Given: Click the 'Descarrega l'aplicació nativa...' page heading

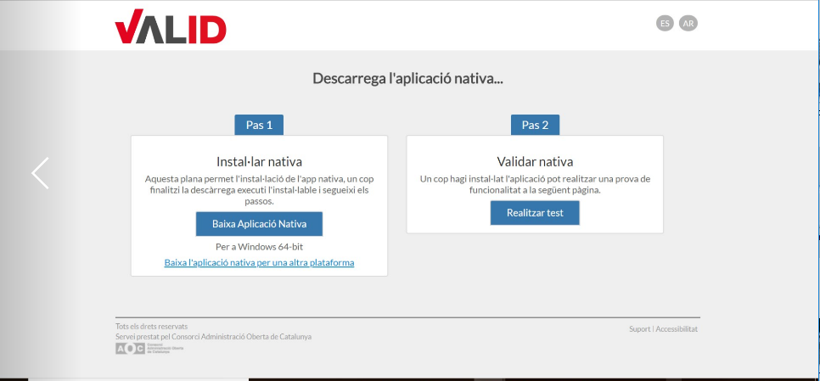Looking at the screenshot, I should pos(408,79).
